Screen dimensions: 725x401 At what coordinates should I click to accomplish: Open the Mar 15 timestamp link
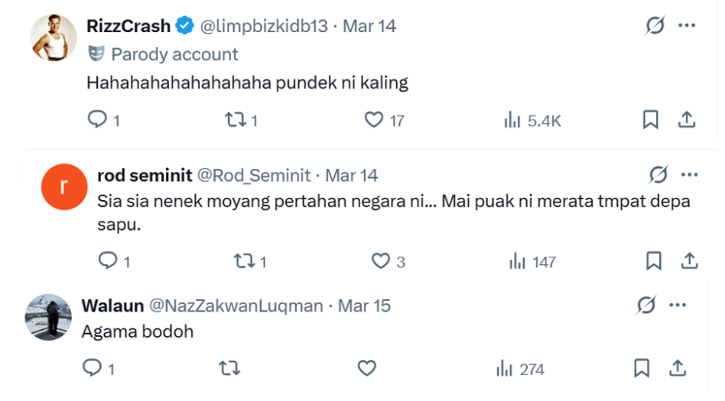coord(364,306)
